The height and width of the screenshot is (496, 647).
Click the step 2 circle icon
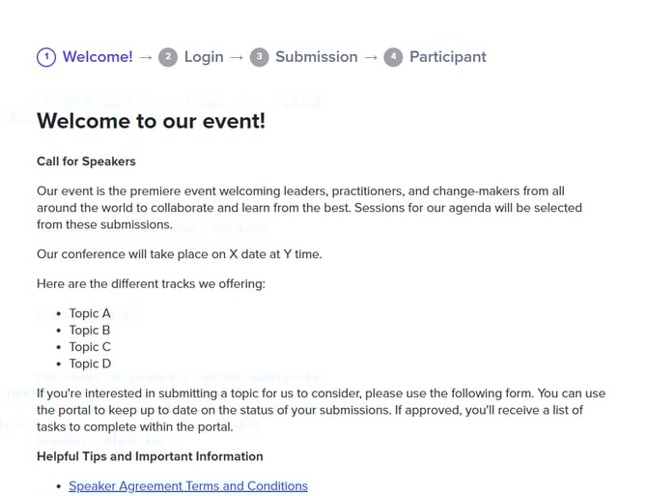point(168,57)
